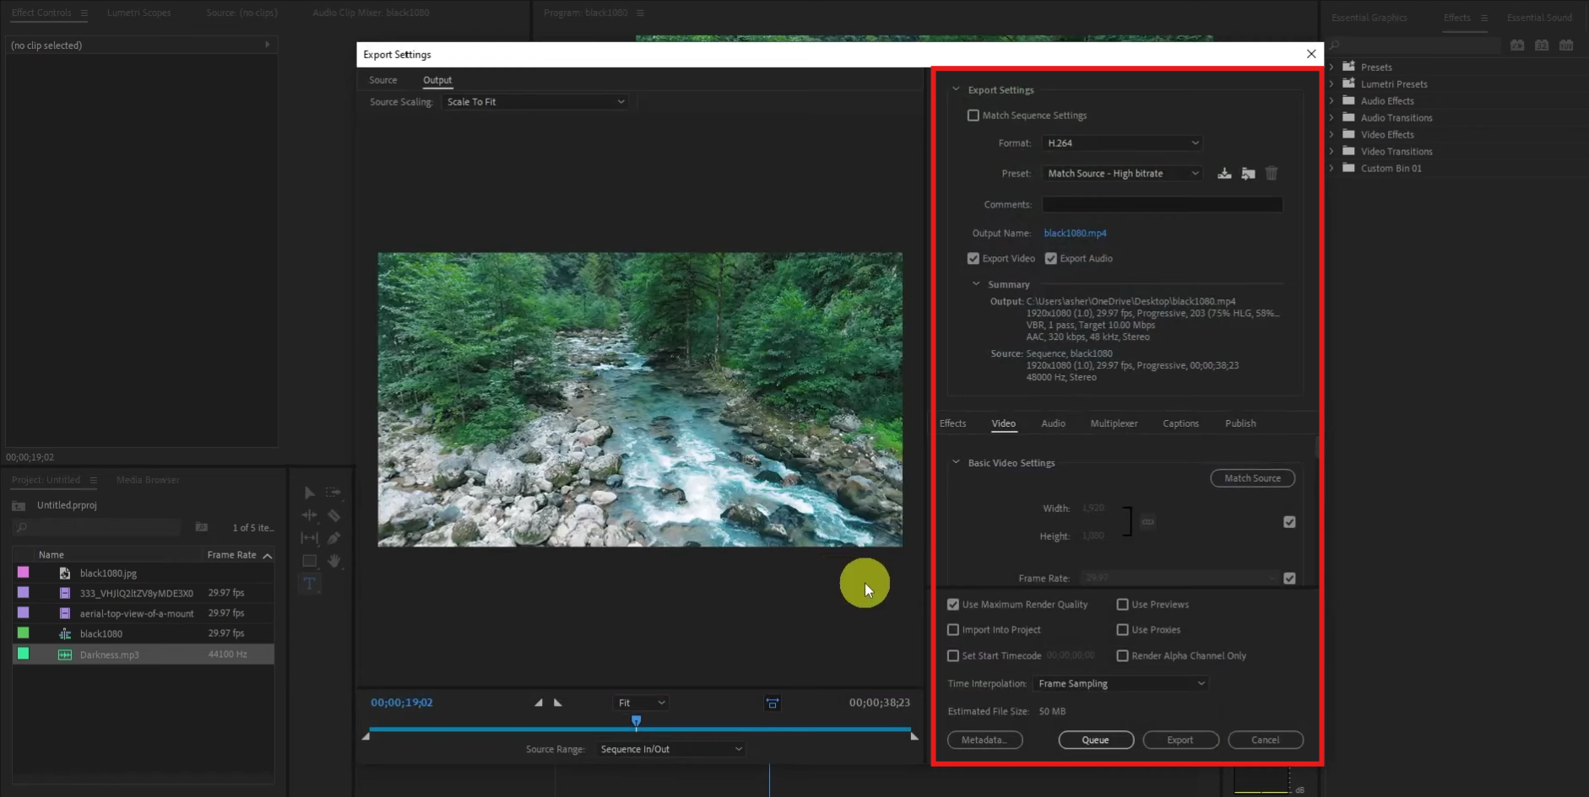Click the Delete Preset trash icon
The height and width of the screenshot is (797, 1589).
(x=1272, y=174)
